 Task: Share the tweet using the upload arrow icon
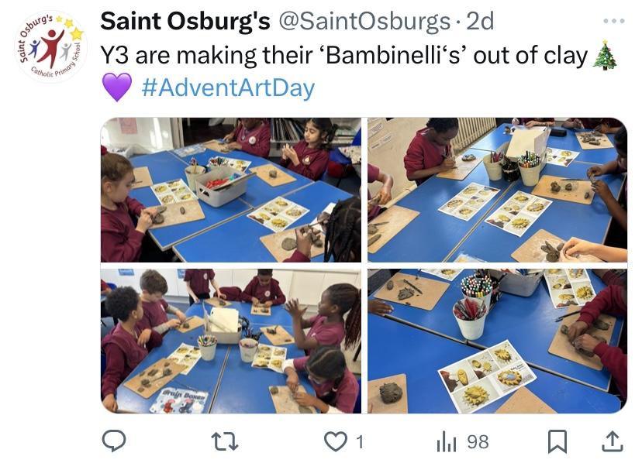tap(612, 441)
